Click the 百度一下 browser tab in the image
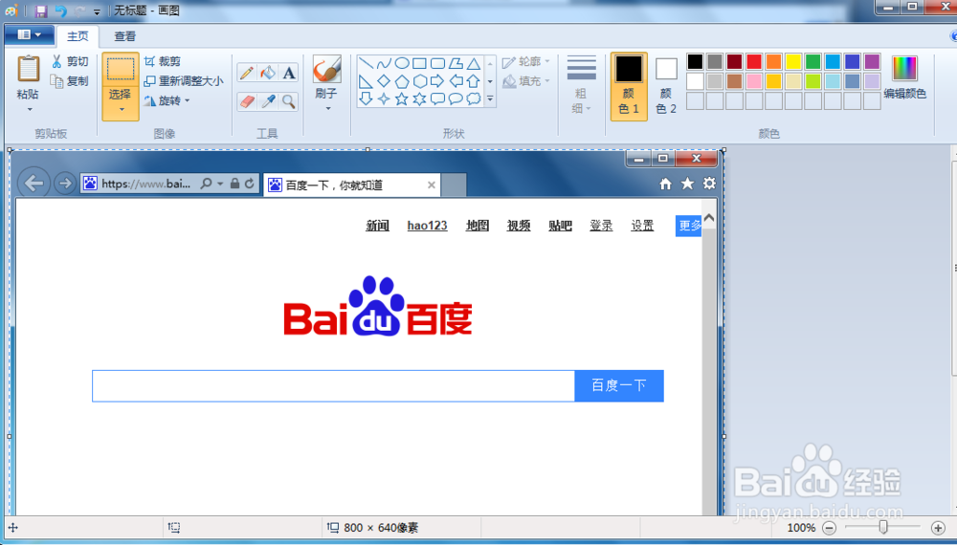957x545 pixels. pyautogui.click(x=351, y=185)
